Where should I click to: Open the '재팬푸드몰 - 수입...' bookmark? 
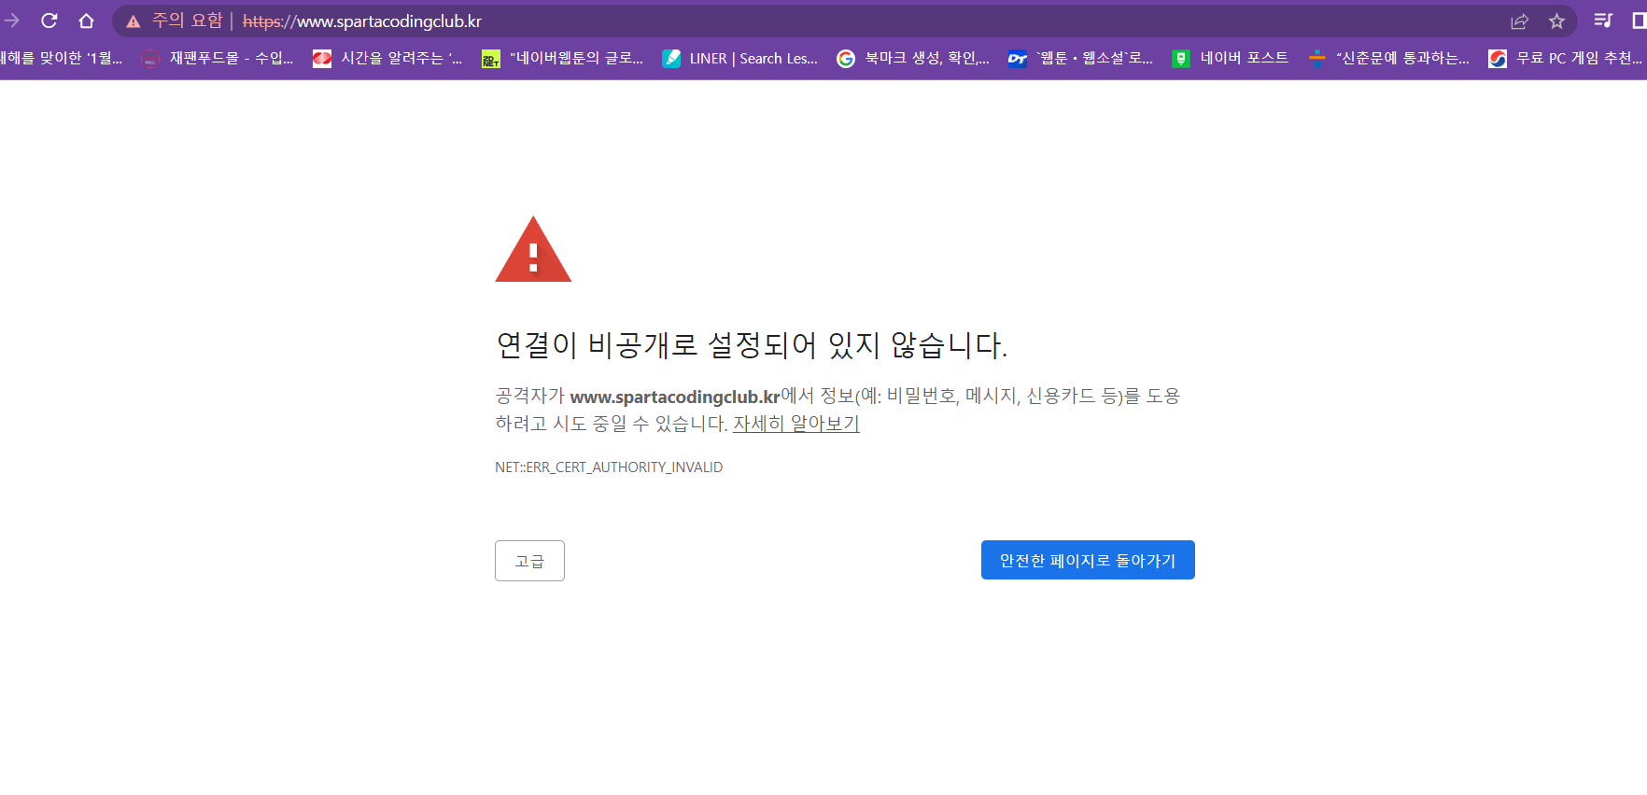[x=218, y=58]
